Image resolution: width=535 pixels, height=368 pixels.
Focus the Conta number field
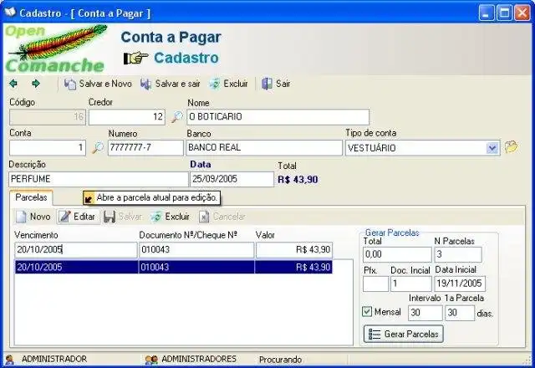(47, 148)
